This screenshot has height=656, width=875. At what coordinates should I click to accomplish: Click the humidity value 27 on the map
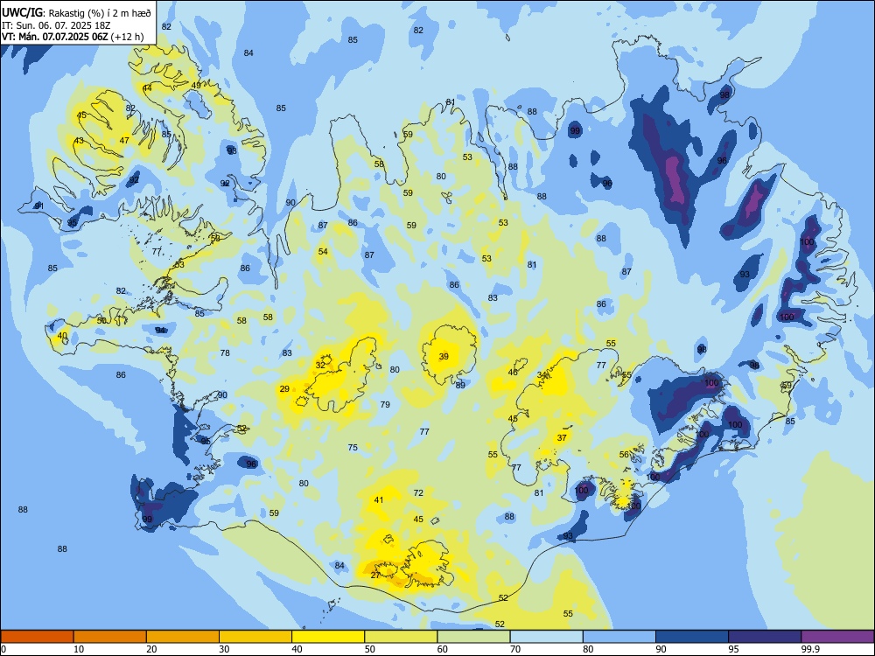point(375,576)
